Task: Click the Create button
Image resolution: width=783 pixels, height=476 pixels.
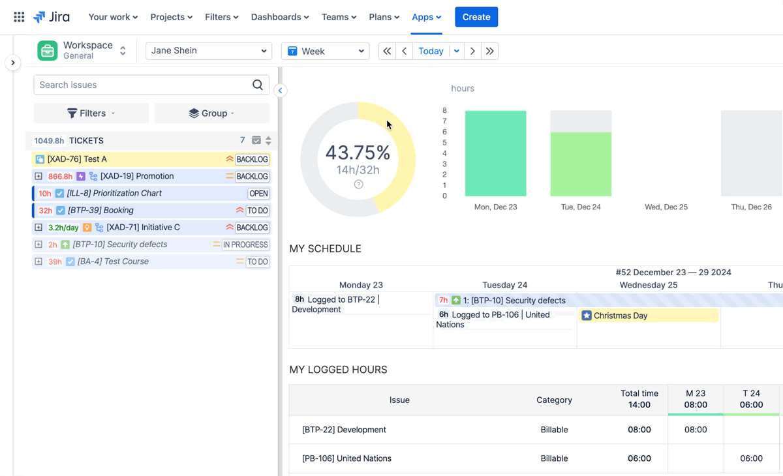Action: tap(476, 17)
